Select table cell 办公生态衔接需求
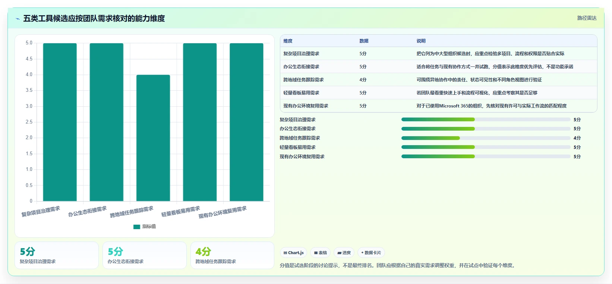 301,67
